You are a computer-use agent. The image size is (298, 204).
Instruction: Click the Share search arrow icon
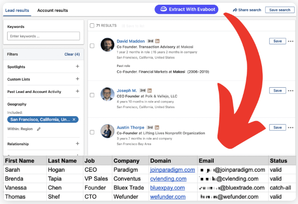tap(235, 10)
